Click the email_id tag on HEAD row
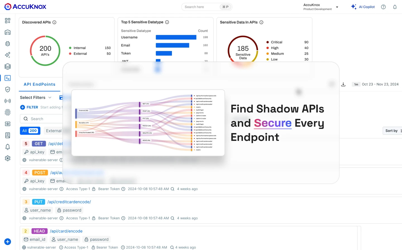Viewport: 402px width, 250px height. coord(35,239)
